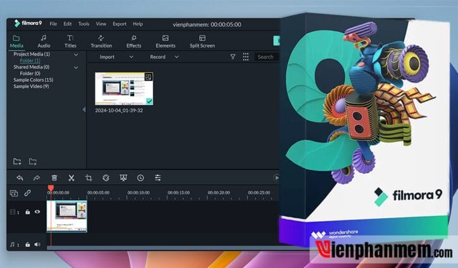The width and height of the screenshot is (458, 268).
Task: Select Folder (0) under Shared Media
Action: (x=30, y=73)
